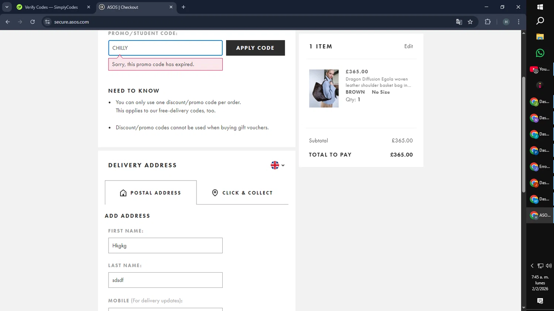Open the Dragon Diffusion bag thumbnail
Viewport: 554px width, 311px height.
pos(324,88)
